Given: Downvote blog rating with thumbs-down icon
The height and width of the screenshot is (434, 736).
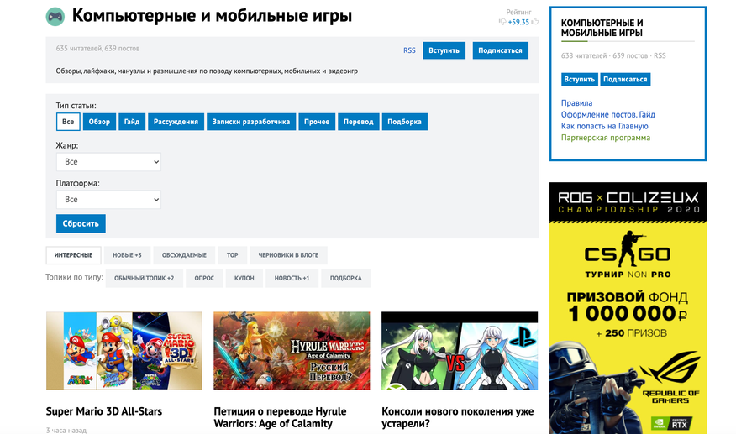Looking at the screenshot, I should [502, 22].
